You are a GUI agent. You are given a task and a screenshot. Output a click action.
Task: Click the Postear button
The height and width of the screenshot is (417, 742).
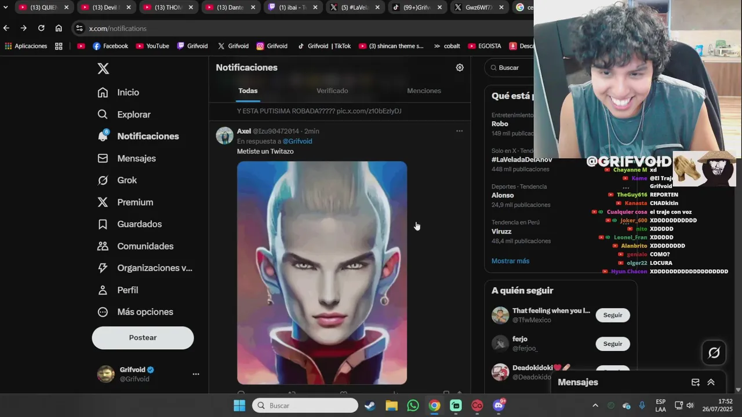143,338
